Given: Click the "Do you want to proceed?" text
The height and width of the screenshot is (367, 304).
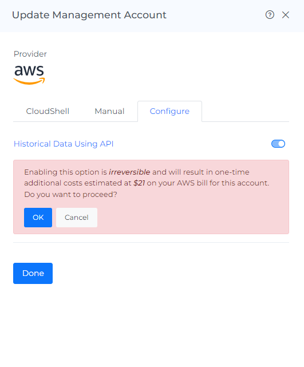Looking at the screenshot, I should pyautogui.click(x=70, y=195).
